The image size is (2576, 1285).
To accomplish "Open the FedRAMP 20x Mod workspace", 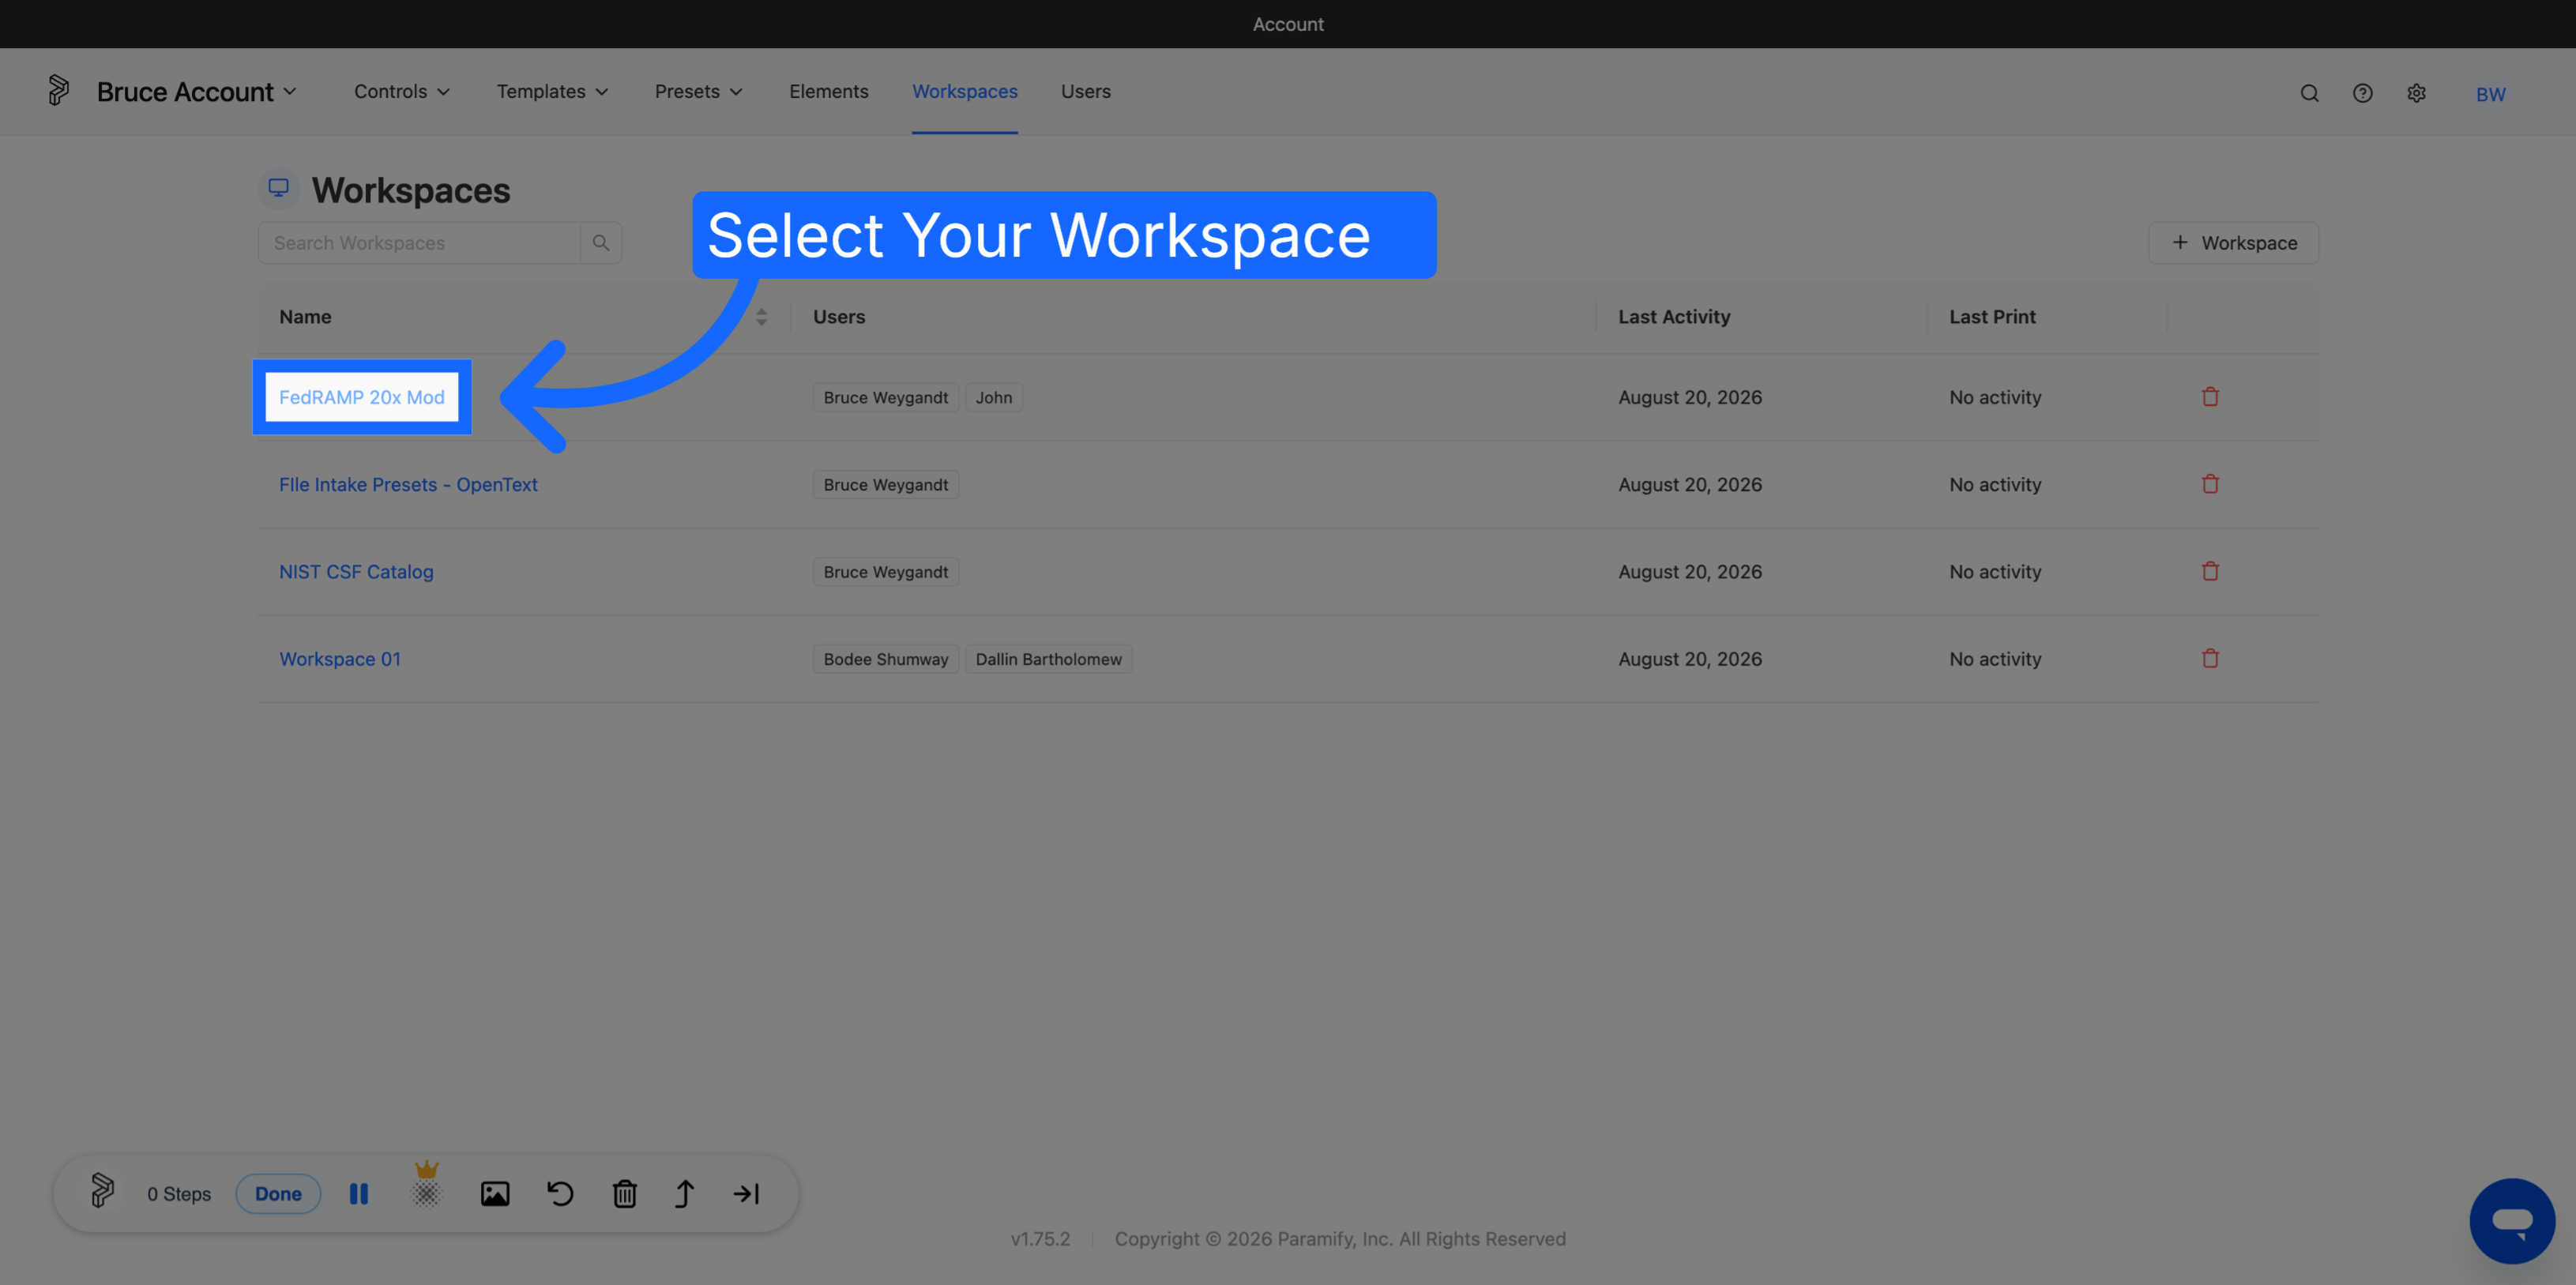I will click(362, 397).
